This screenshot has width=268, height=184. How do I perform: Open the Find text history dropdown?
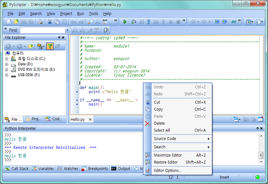click(67, 30)
